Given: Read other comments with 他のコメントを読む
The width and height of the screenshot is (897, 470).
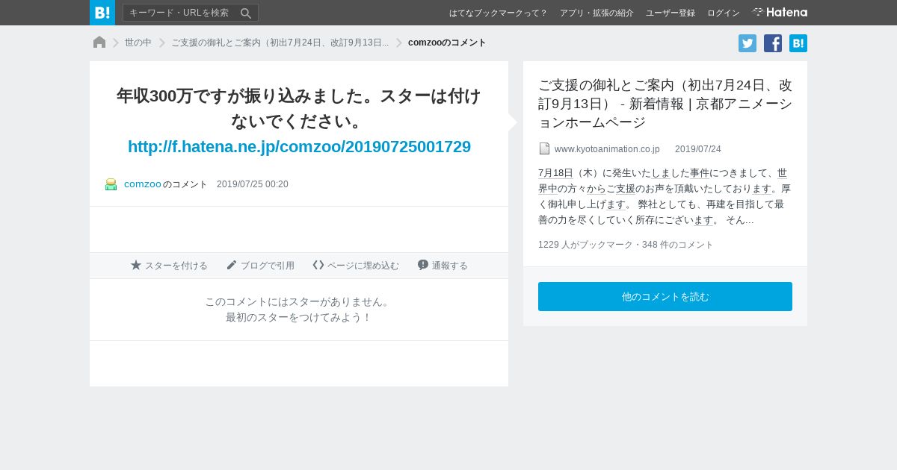Looking at the screenshot, I should 665,297.
